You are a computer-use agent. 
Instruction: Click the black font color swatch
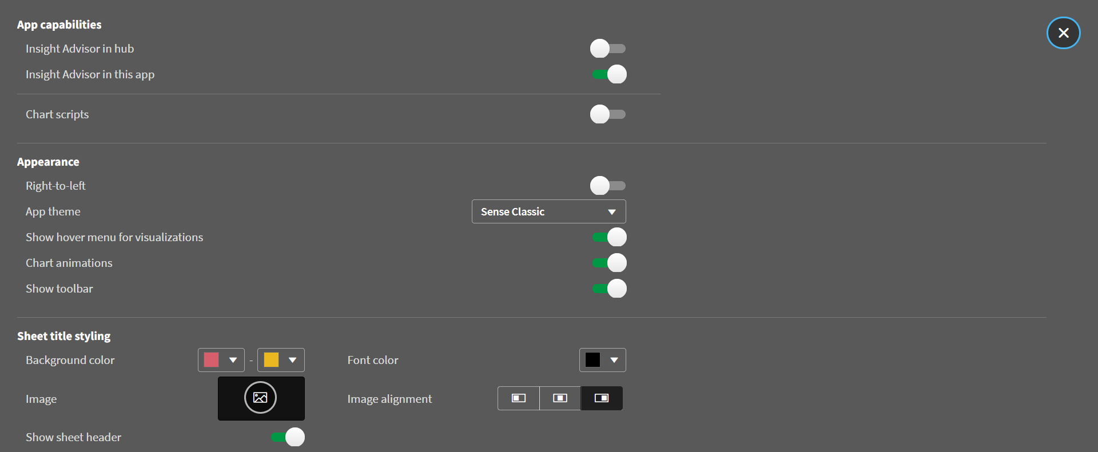[x=592, y=360]
